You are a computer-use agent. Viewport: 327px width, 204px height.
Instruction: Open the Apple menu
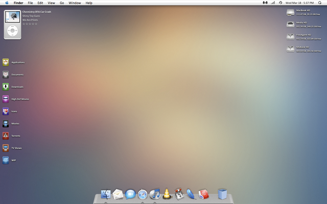[7, 3]
